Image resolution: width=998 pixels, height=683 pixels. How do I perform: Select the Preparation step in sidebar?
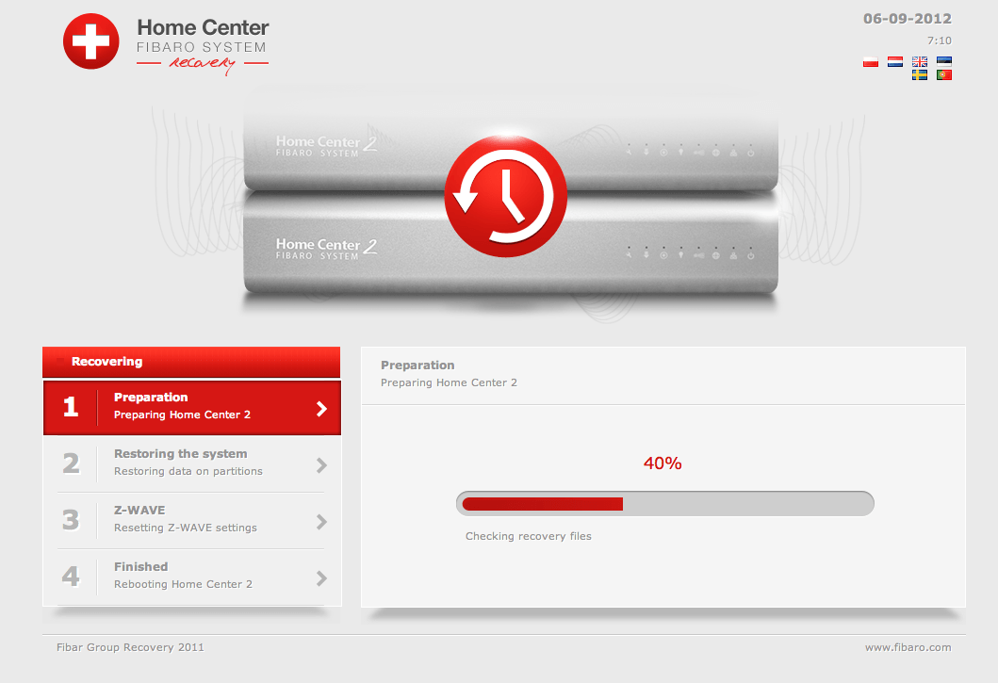192,407
